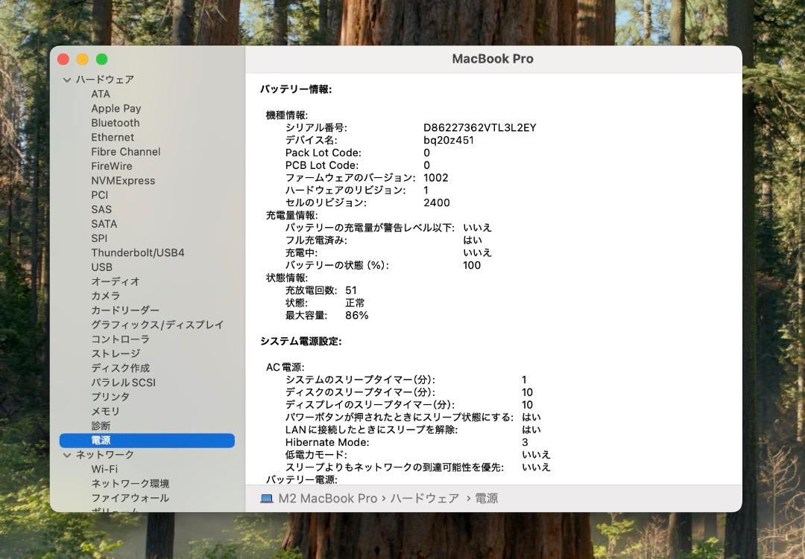The height and width of the screenshot is (559, 805).
Task: Click the バッテリー情報 heading
Action: [296, 89]
